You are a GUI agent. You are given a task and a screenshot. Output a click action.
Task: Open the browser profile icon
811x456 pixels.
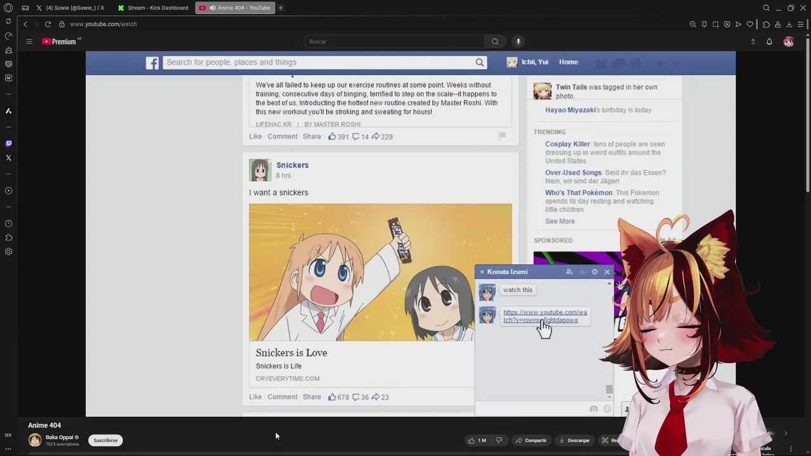click(777, 24)
